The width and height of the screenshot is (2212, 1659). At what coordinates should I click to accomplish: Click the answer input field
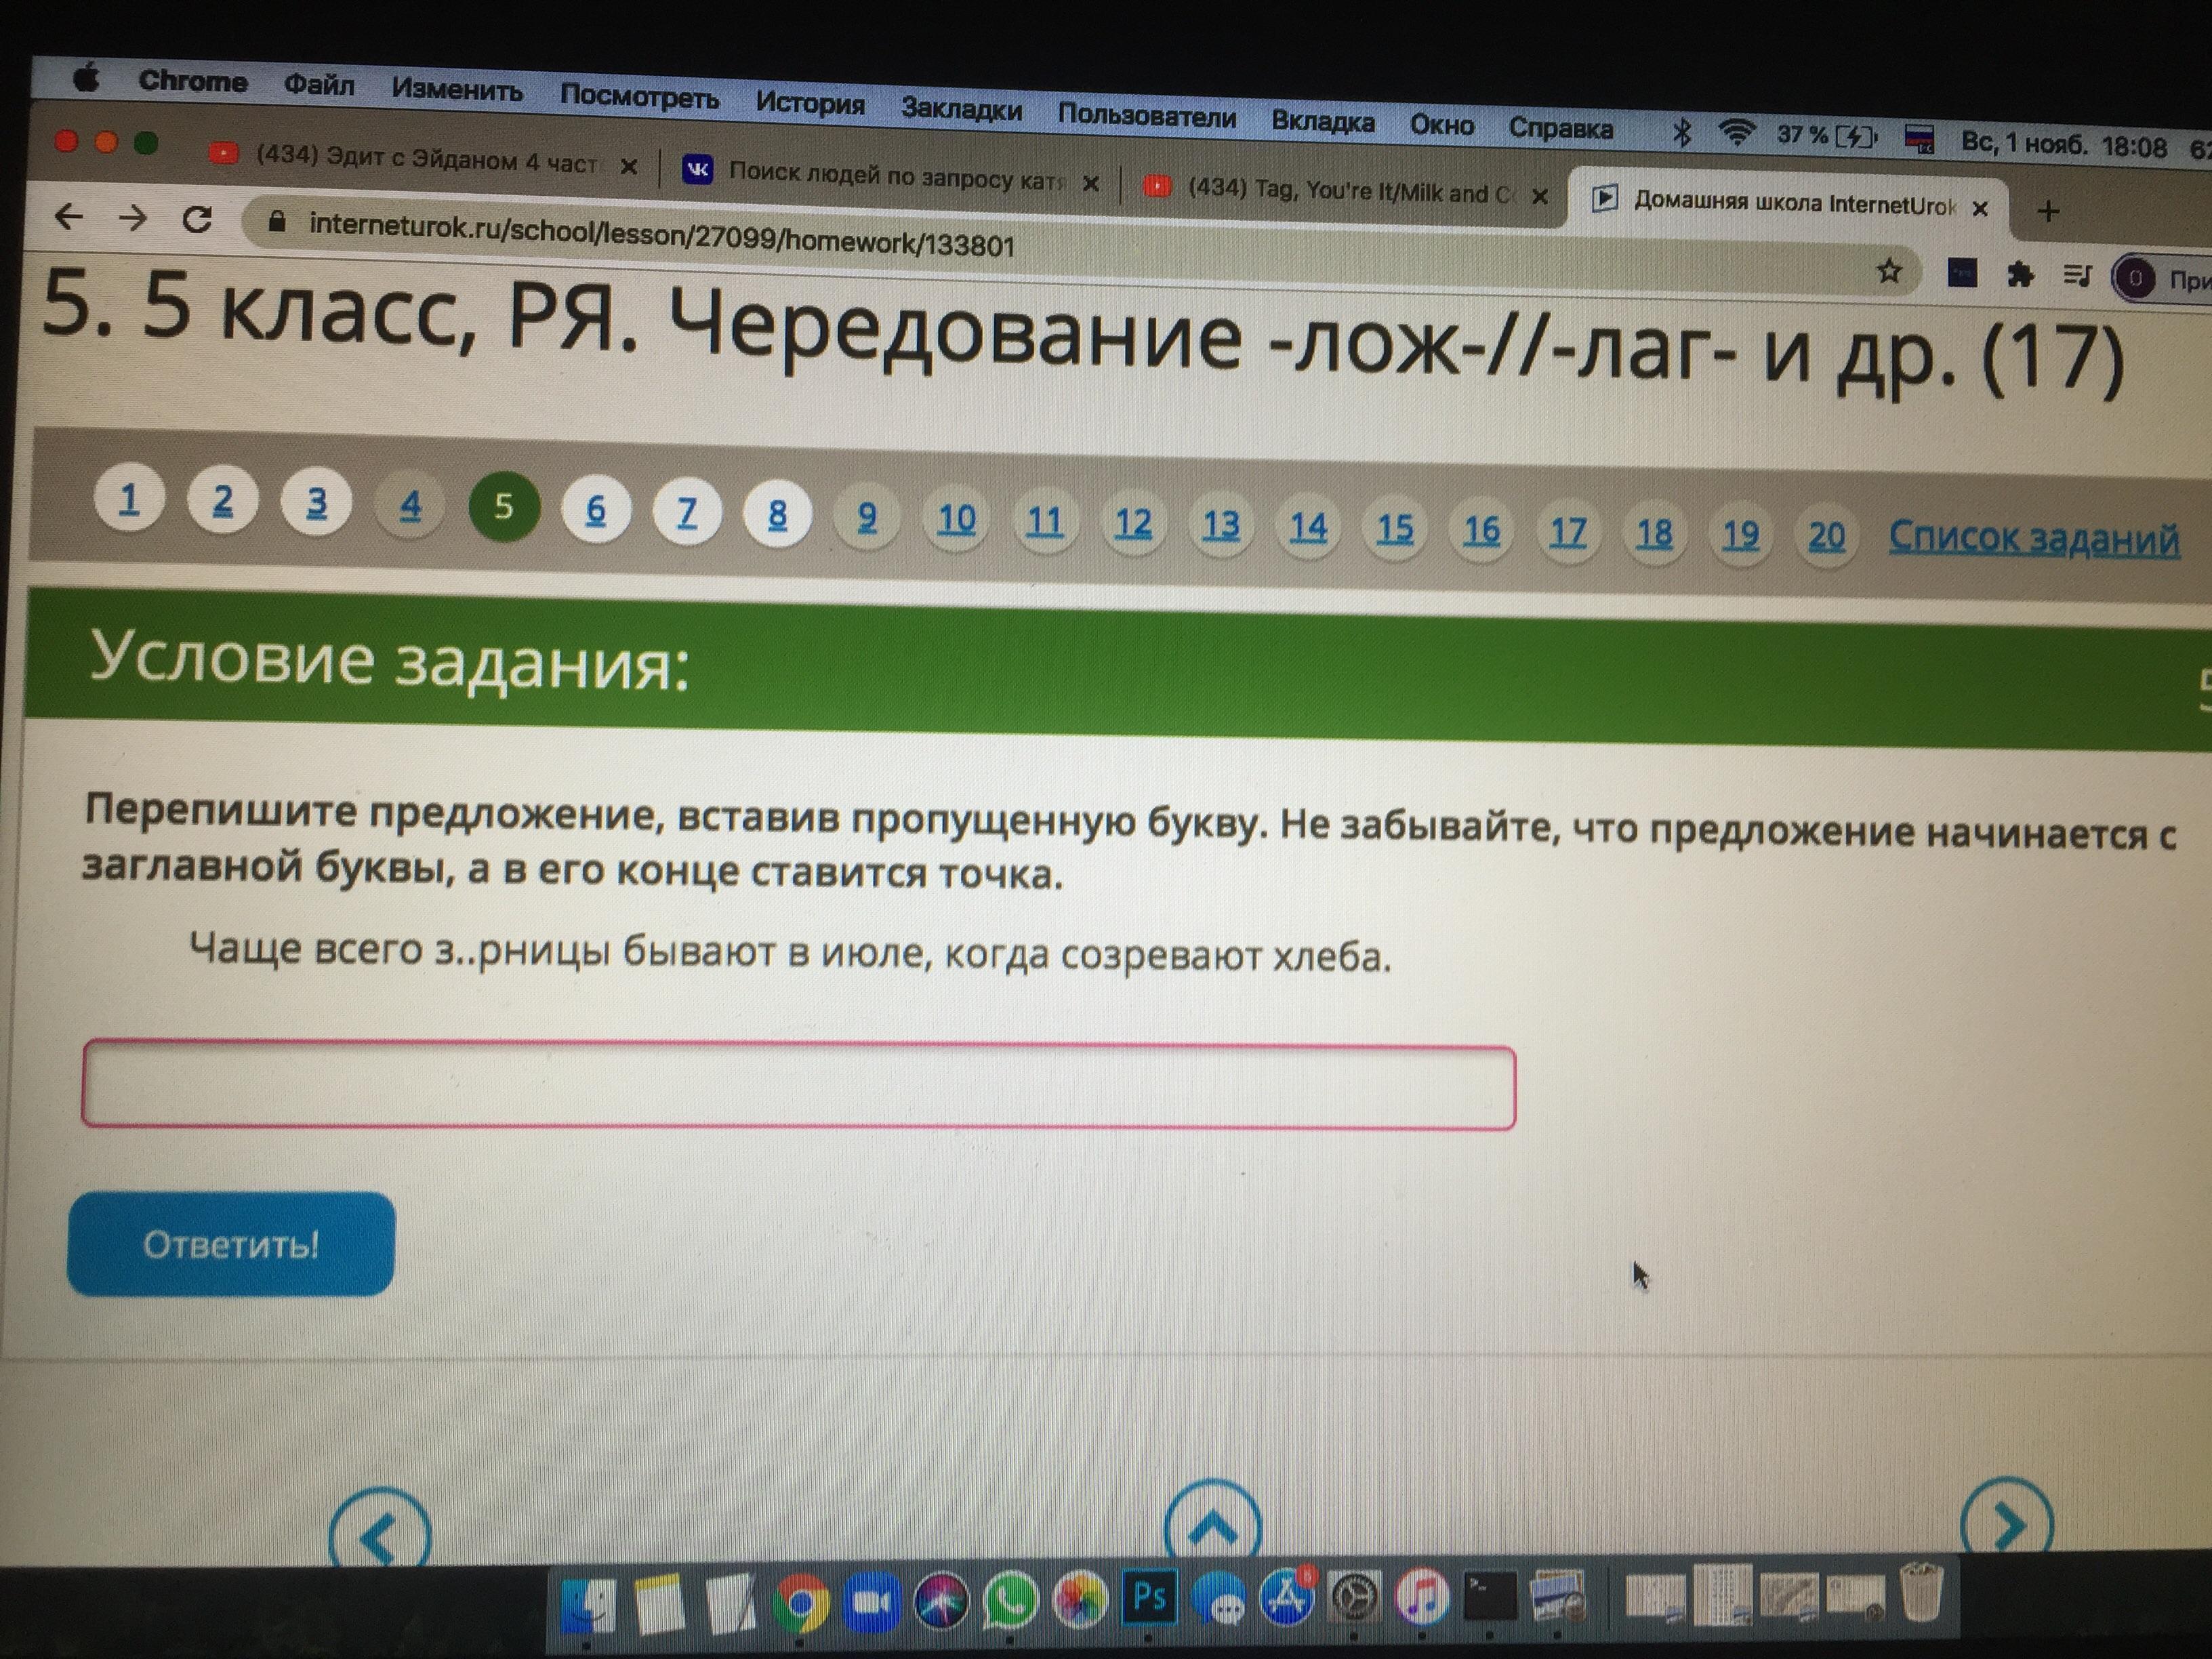tap(799, 1085)
